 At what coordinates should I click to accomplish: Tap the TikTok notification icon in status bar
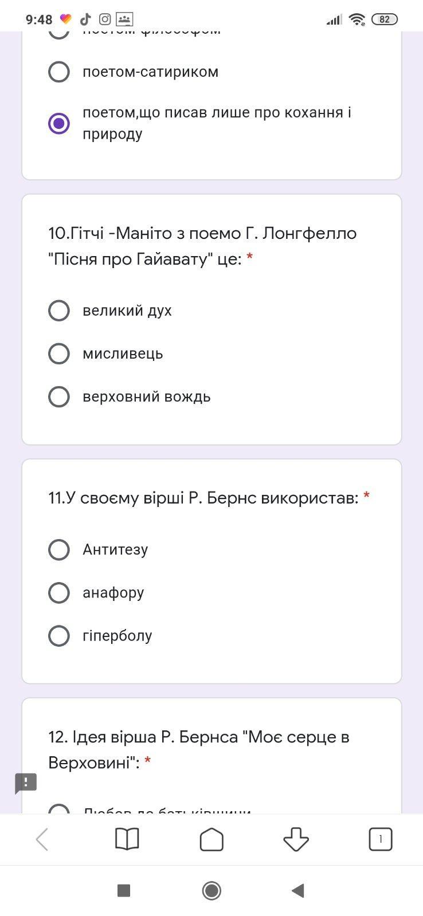pos(85,19)
